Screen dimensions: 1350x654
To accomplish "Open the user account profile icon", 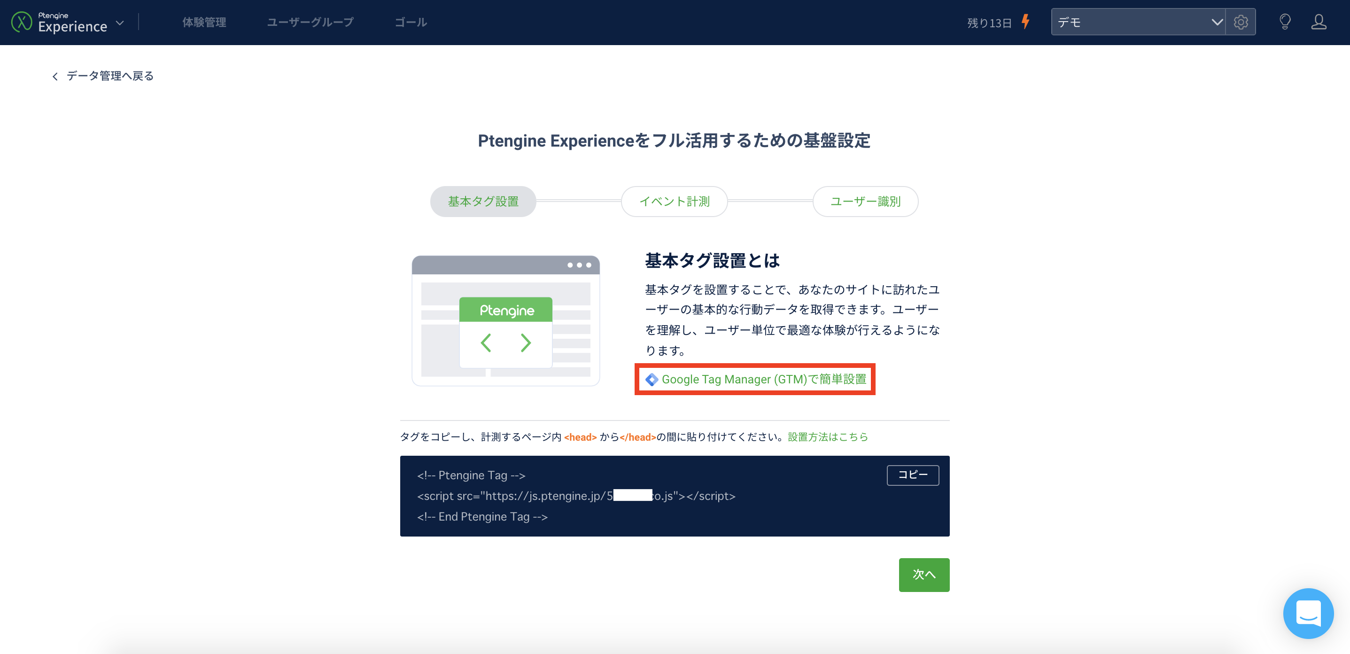I will click(x=1319, y=22).
